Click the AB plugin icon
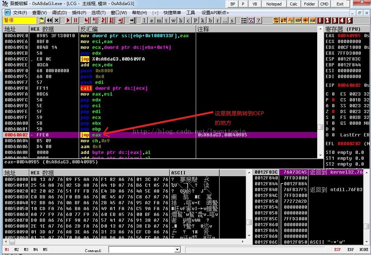Viewport: 371px width, 255px height. 291,20
